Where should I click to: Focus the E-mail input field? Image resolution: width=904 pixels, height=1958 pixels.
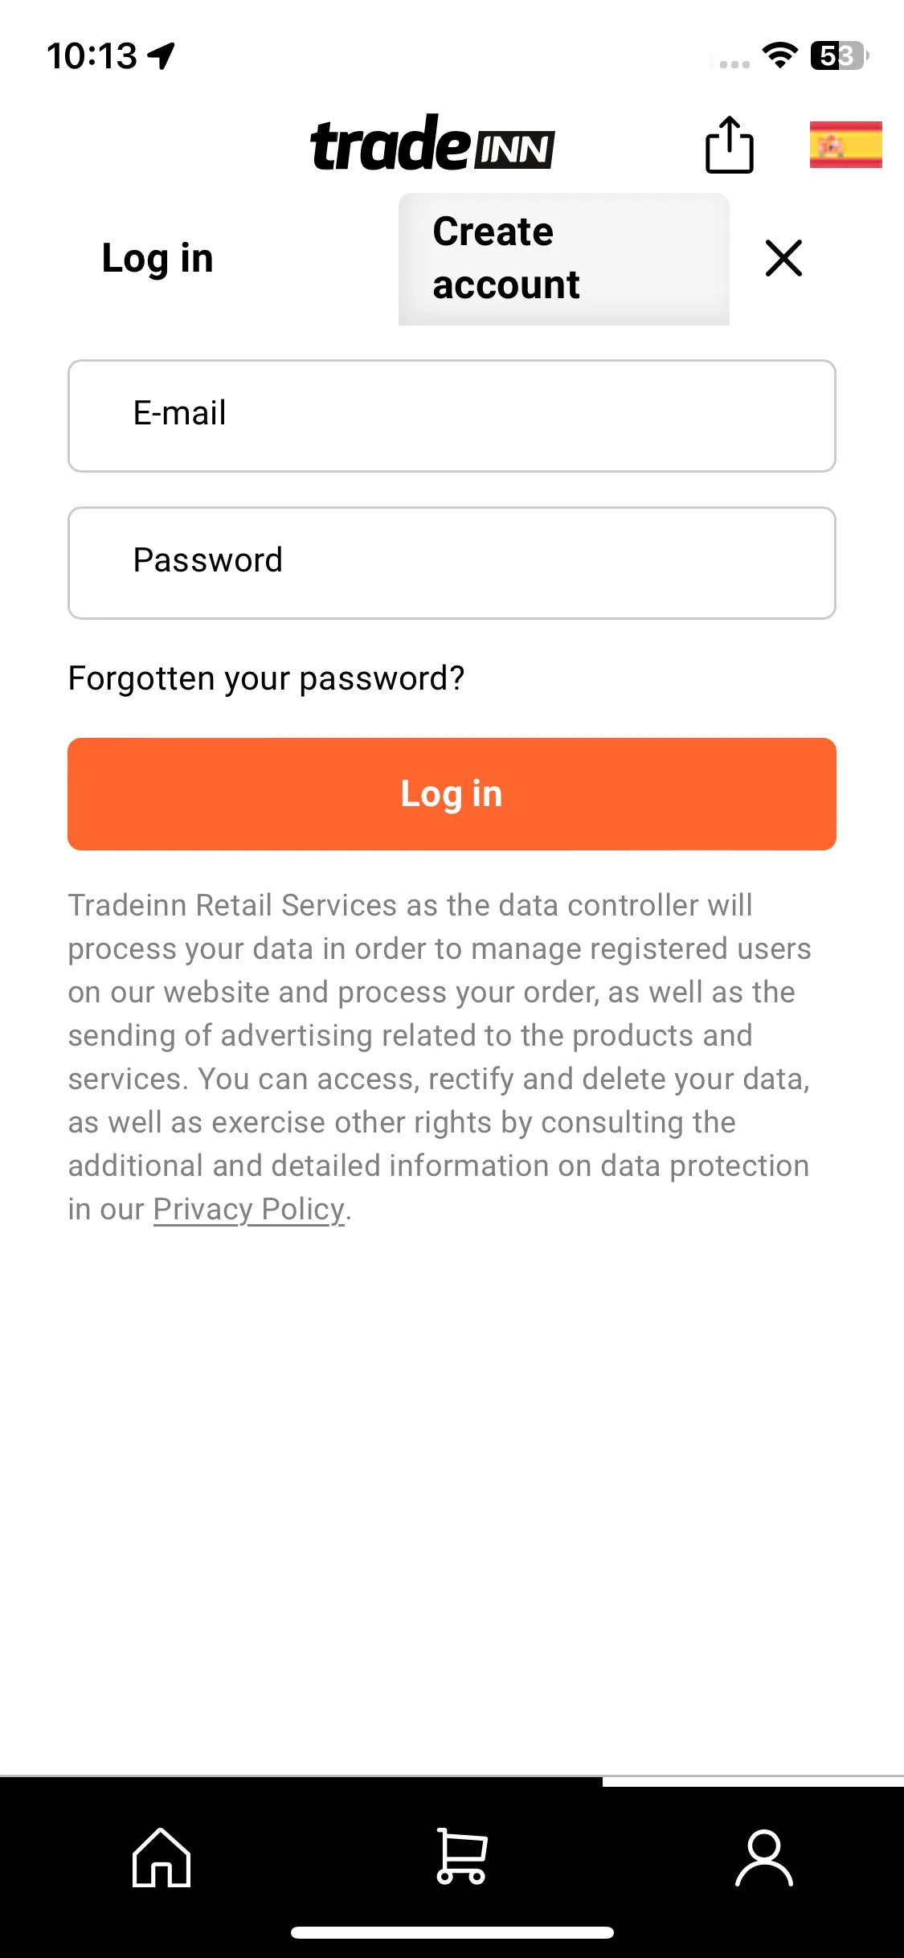(x=452, y=416)
